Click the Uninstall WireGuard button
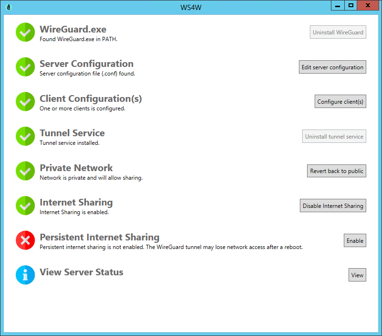 pos(338,32)
